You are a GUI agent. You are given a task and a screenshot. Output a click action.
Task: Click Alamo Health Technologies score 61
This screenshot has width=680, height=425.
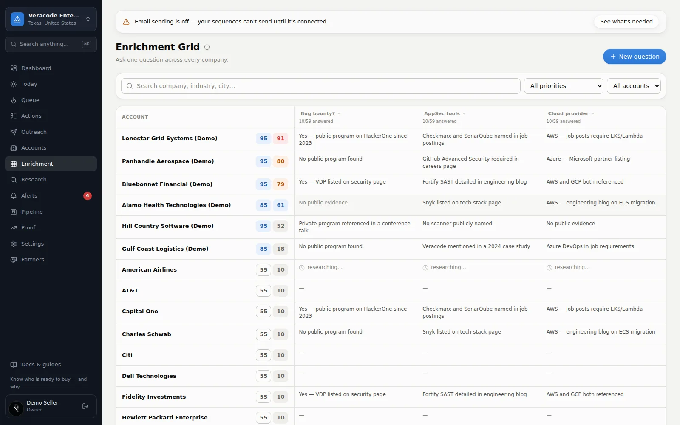(280, 205)
